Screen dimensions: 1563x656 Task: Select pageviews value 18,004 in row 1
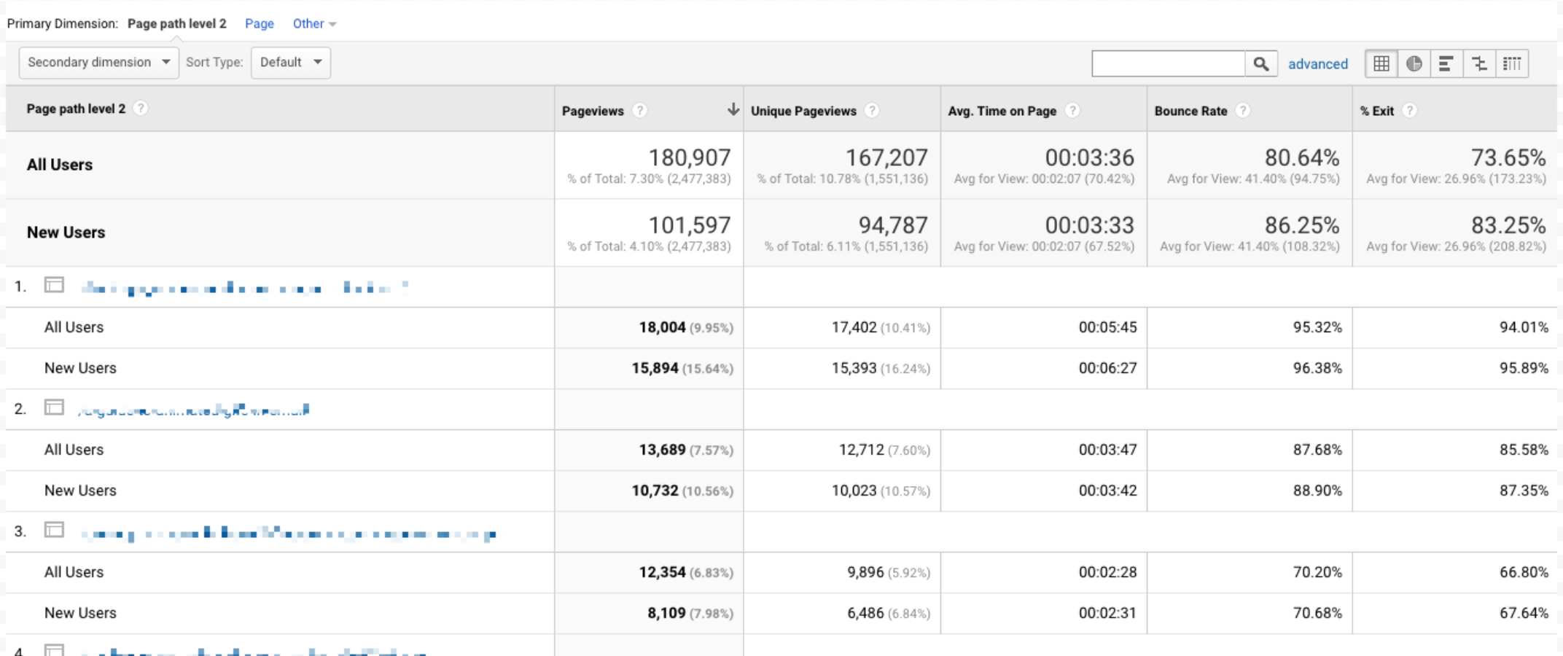click(662, 327)
